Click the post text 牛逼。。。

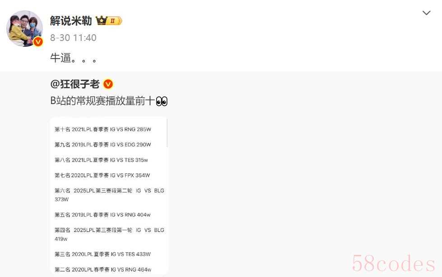pyautogui.click(x=74, y=58)
